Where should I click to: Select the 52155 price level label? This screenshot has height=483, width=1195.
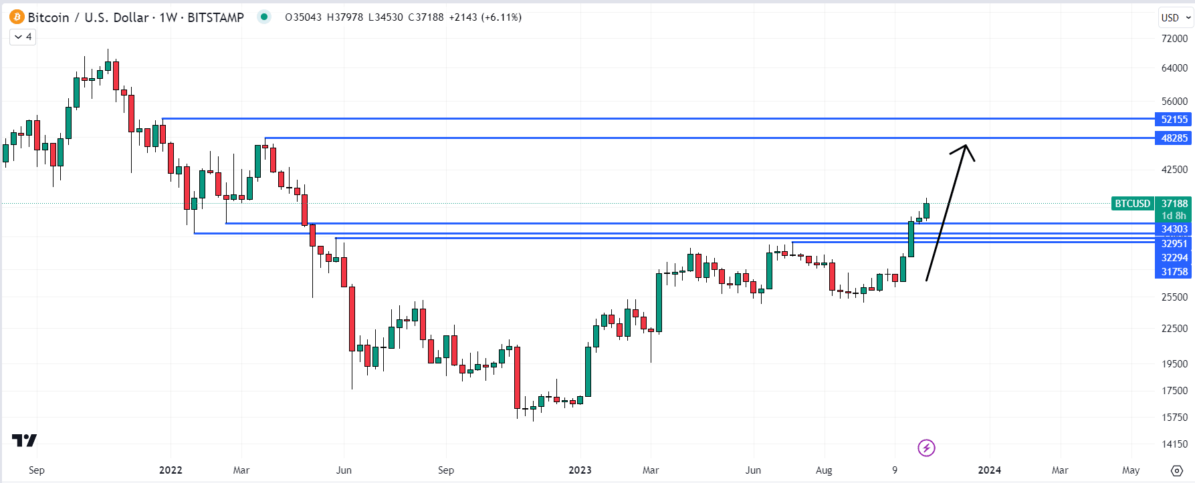[1174, 119]
